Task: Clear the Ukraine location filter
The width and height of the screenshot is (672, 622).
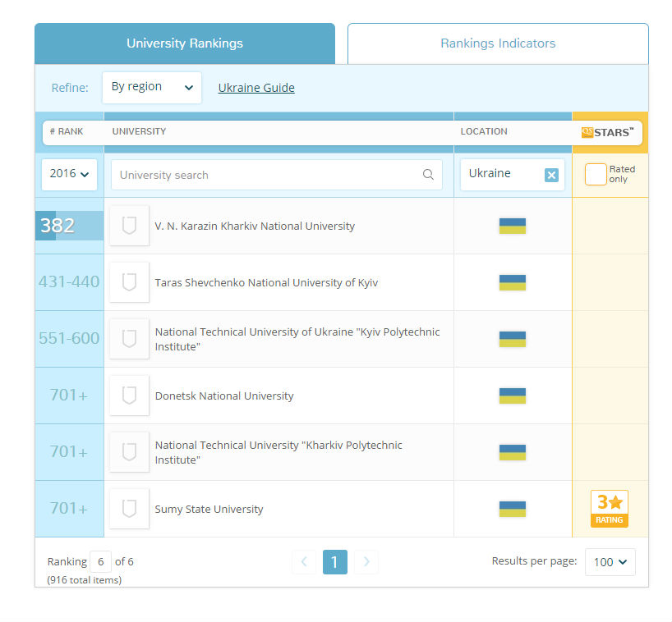Action: [x=551, y=175]
